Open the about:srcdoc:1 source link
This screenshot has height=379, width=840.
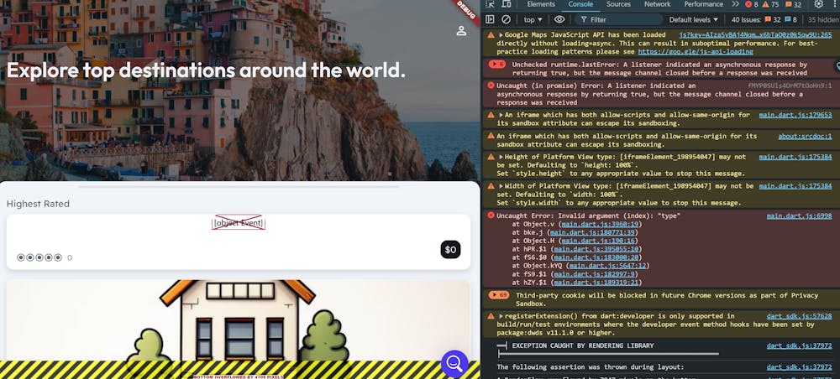(805, 137)
